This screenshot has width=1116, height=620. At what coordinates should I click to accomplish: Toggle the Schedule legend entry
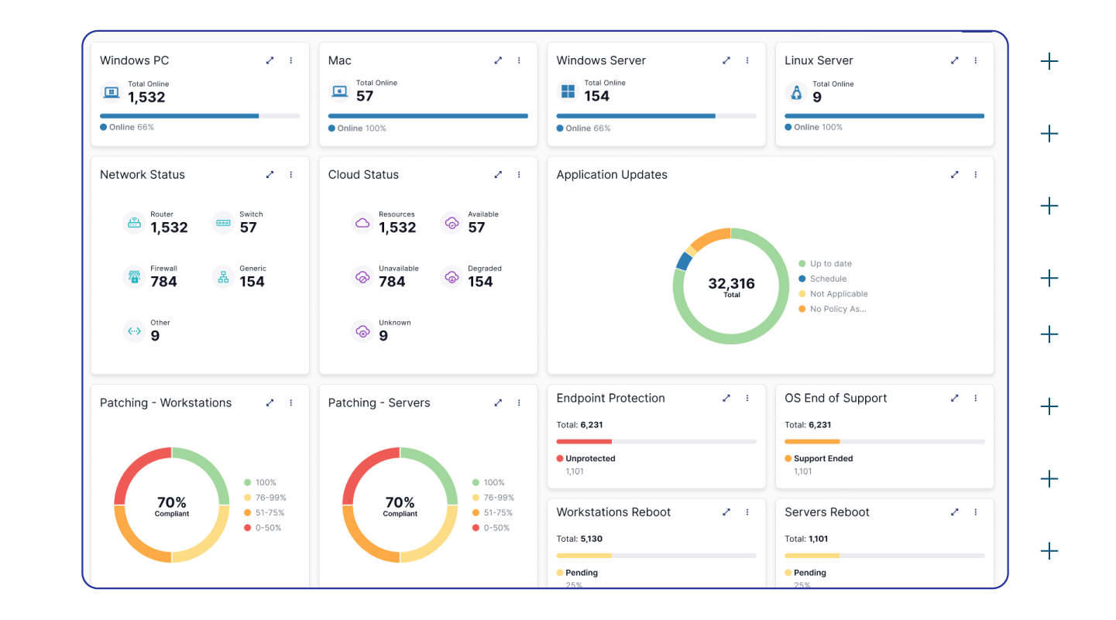point(828,279)
